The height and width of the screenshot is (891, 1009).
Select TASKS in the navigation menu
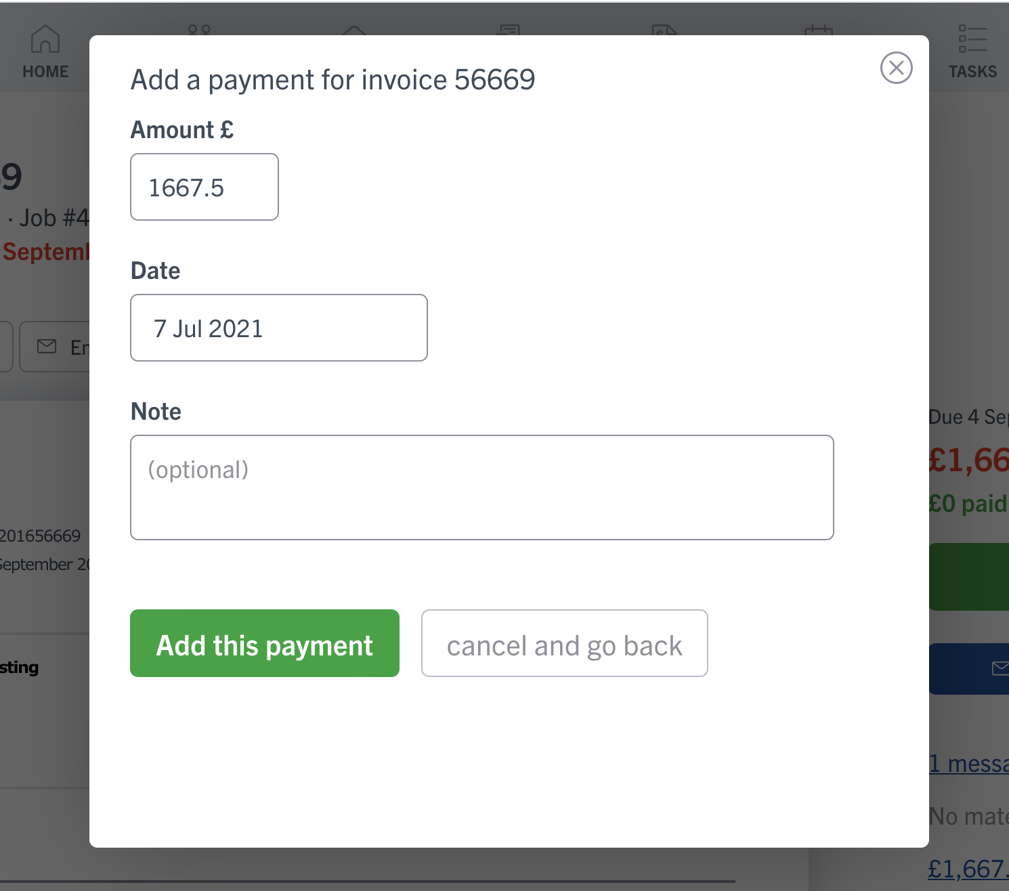click(972, 71)
